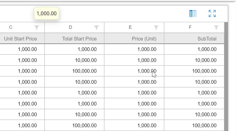Image resolution: width=236 pixels, height=131 pixels.
Task: Open the table column view icon
Action: point(193,14)
